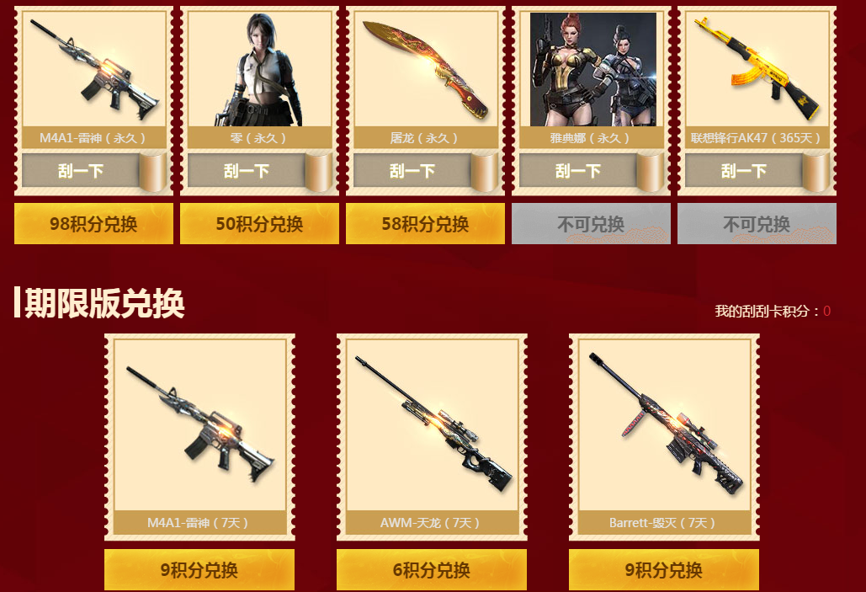
Task: Redeem with the 98积分兑换 button
Action: tap(94, 223)
